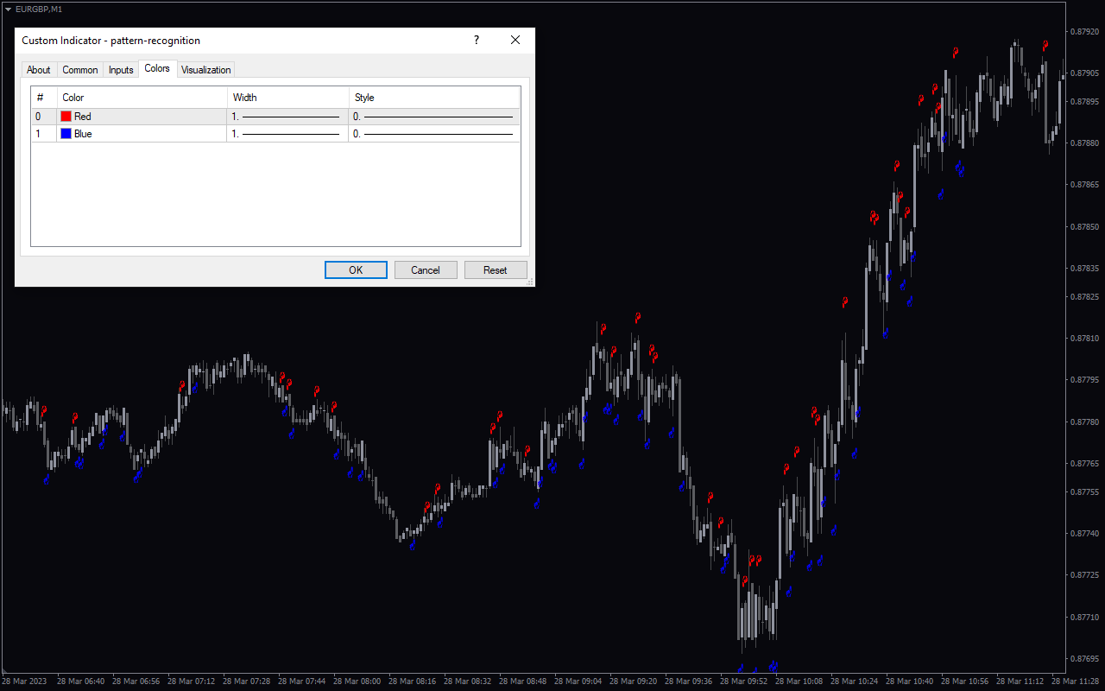Click the 0.87920 price label
1105x691 pixels.
[1083, 32]
